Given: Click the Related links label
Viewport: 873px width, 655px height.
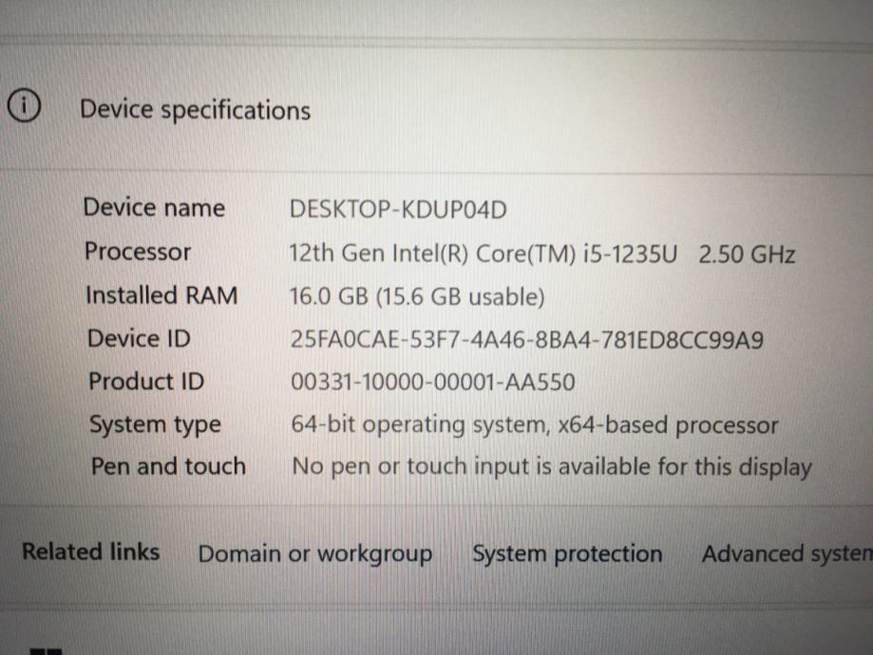Looking at the screenshot, I should 90,552.
